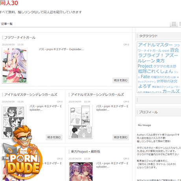Open the thumbnail of the 10:34 アイドルマスター post

click(81, 122)
